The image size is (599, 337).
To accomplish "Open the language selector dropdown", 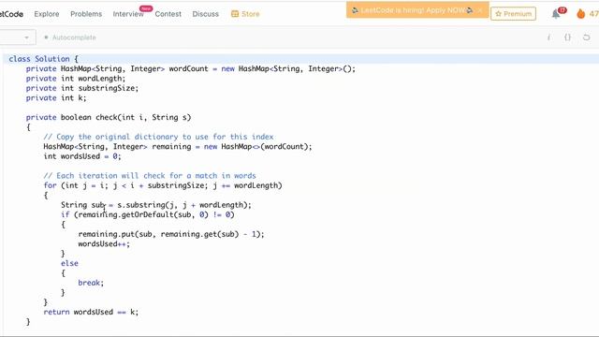I will (x=17, y=37).
